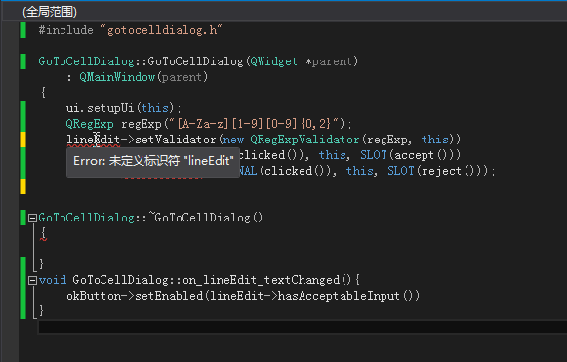This screenshot has width=567, height=362.
Task: Click the QRegExp type name in declaration
Action: tap(90, 124)
